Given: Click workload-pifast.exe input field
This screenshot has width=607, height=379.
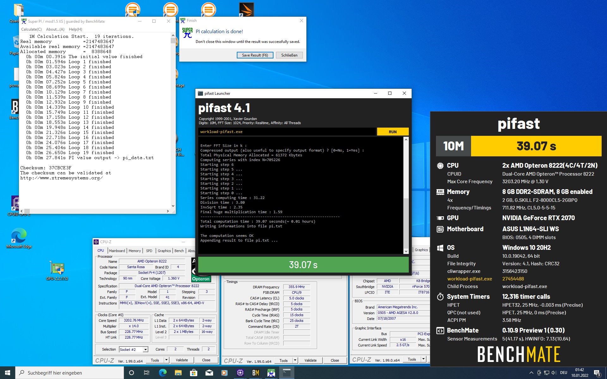Looking at the screenshot, I should point(287,132).
